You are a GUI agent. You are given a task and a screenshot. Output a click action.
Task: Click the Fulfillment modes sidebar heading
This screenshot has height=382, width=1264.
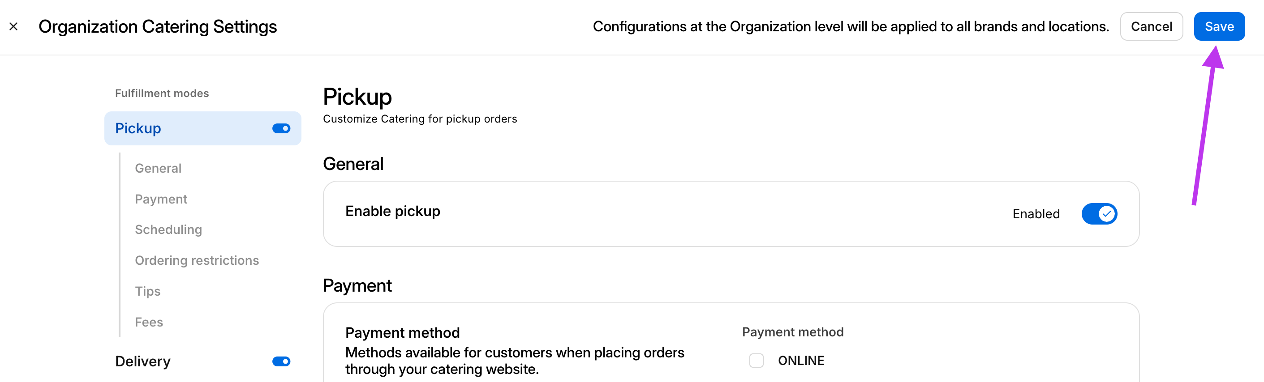click(x=162, y=93)
